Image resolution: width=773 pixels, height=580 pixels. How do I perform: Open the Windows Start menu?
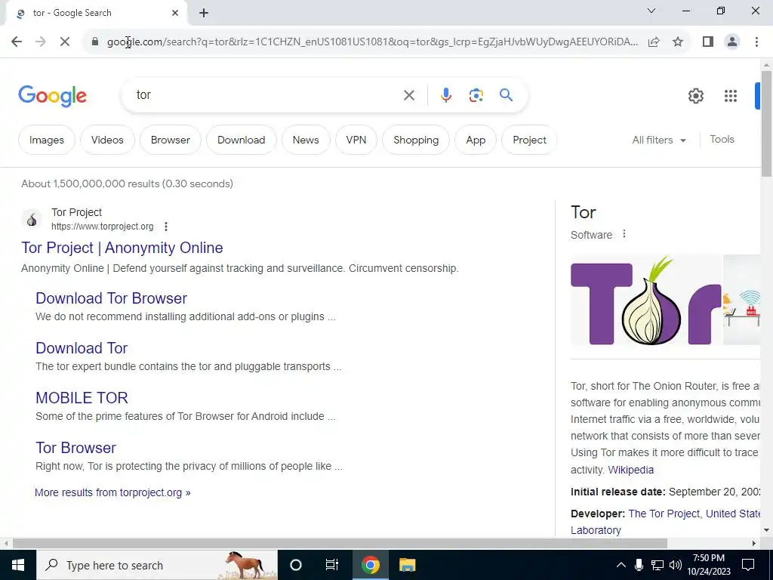(18, 565)
